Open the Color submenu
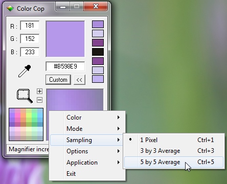 (87, 118)
